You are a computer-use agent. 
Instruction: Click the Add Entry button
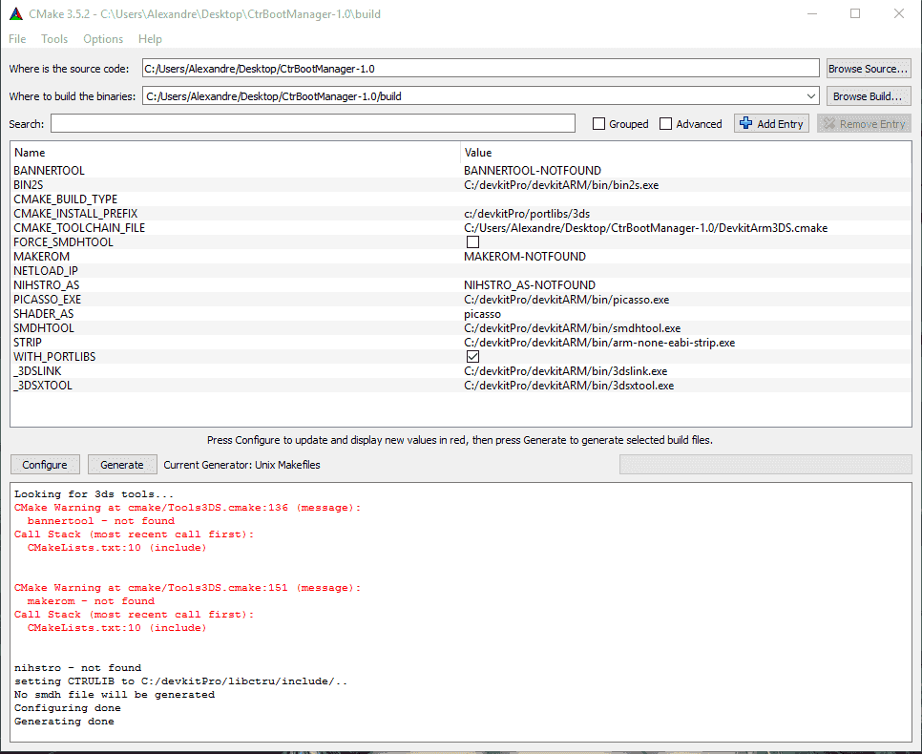(x=771, y=123)
